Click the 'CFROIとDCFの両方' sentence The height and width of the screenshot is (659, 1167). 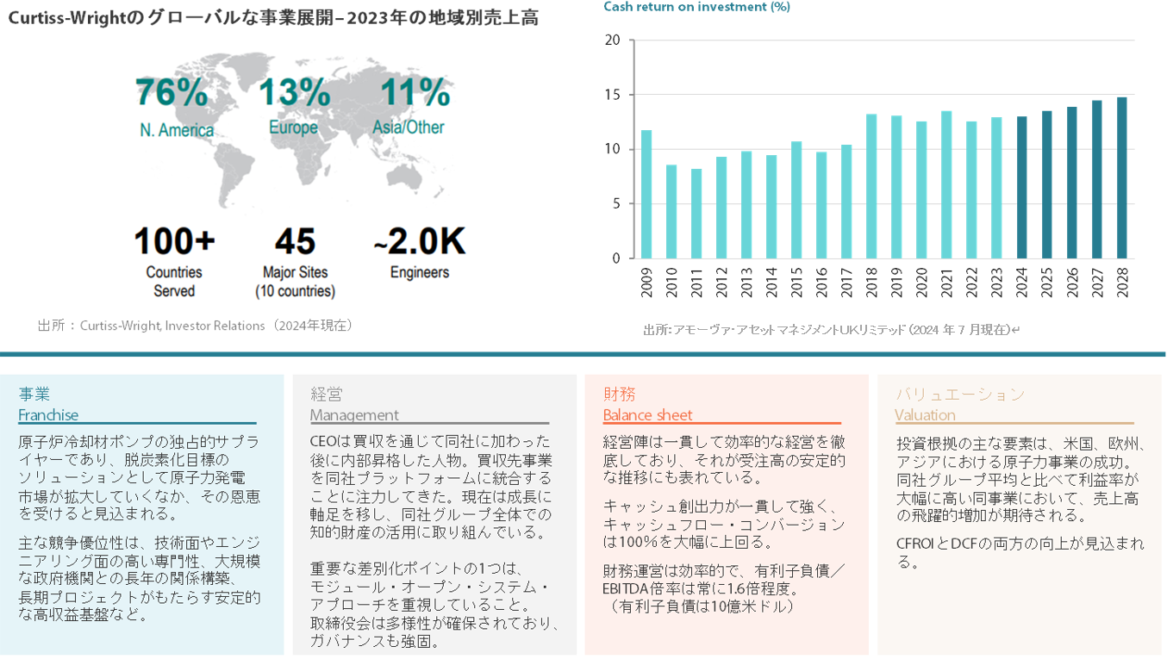1020,553
